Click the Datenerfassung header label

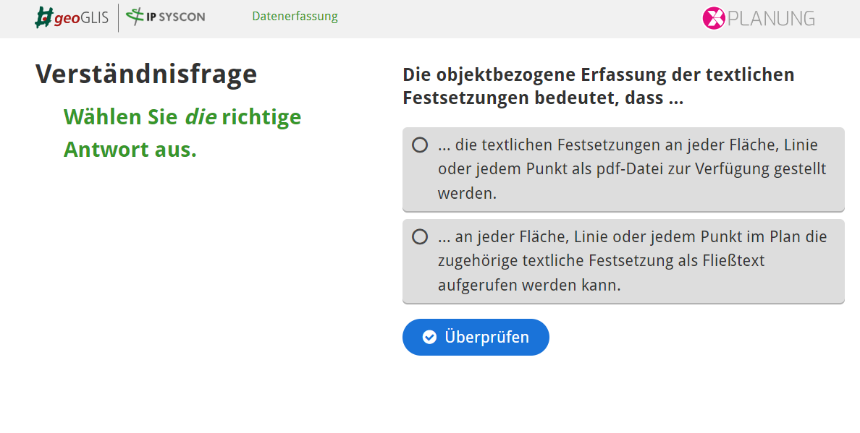(x=295, y=16)
